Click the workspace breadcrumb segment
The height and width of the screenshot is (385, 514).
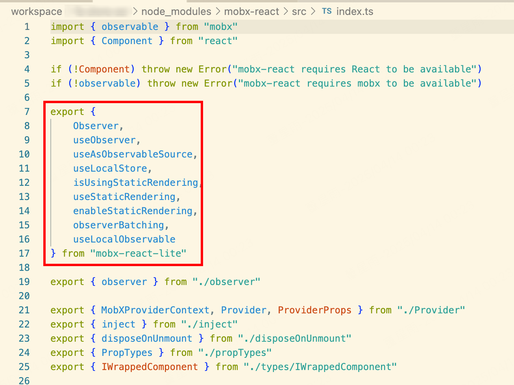pyautogui.click(x=37, y=11)
